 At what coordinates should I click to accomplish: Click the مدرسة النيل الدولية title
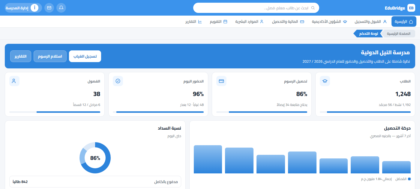[x=385, y=52]
